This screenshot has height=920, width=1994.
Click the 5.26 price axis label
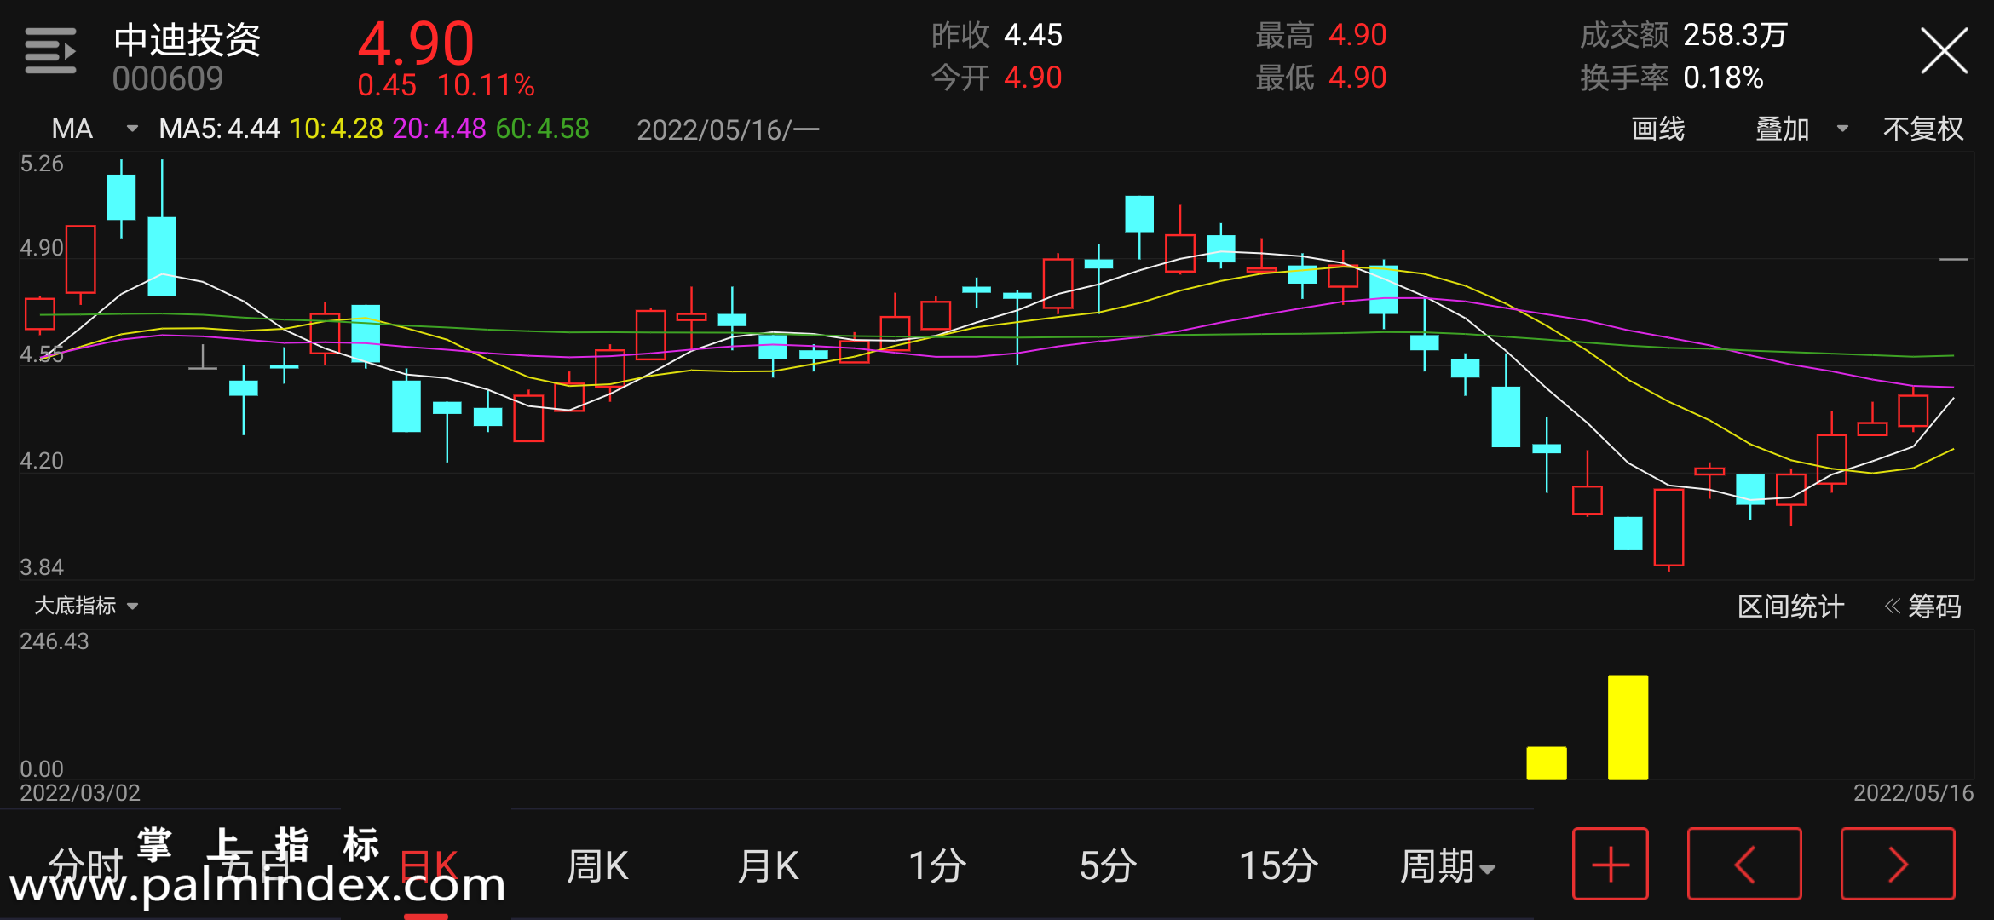pos(42,164)
